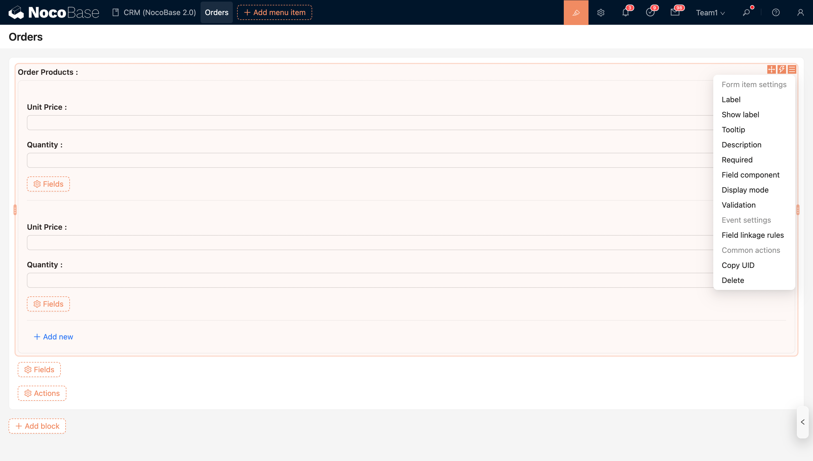This screenshot has width=813, height=461.
Task: Click the lightning bolt event icon
Action: (782, 69)
